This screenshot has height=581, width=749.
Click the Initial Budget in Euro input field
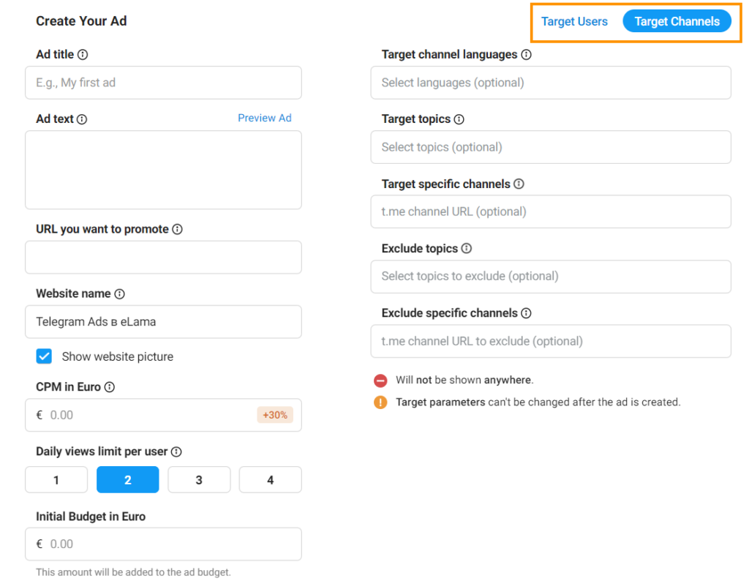click(x=163, y=544)
